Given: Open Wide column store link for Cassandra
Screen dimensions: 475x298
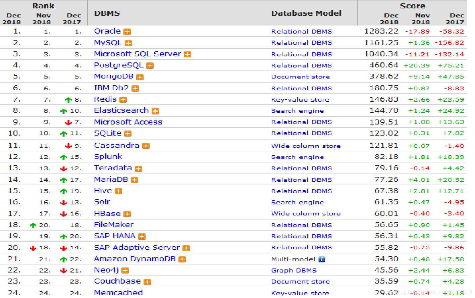Looking at the screenshot, I should click(x=306, y=146).
